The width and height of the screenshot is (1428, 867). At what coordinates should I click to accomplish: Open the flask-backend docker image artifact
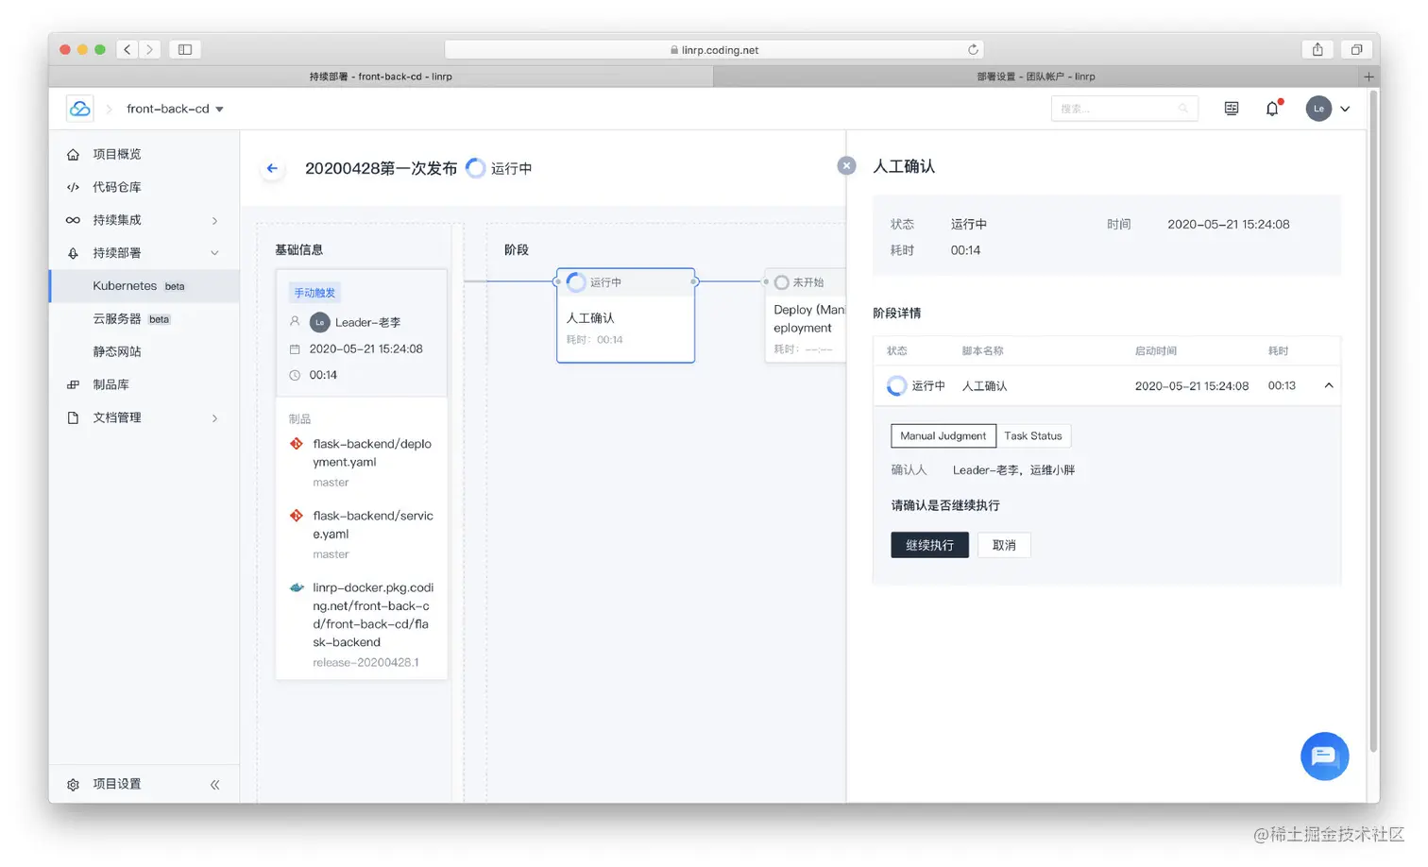[372, 614]
